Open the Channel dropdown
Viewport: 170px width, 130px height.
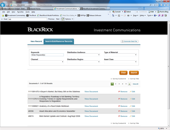pos(47,62)
